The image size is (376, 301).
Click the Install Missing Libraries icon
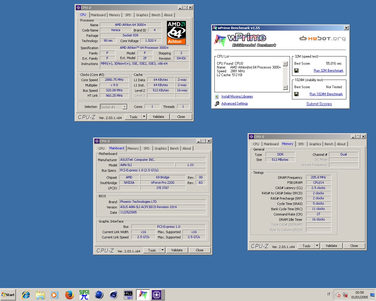pyautogui.click(x=217, y=96)
